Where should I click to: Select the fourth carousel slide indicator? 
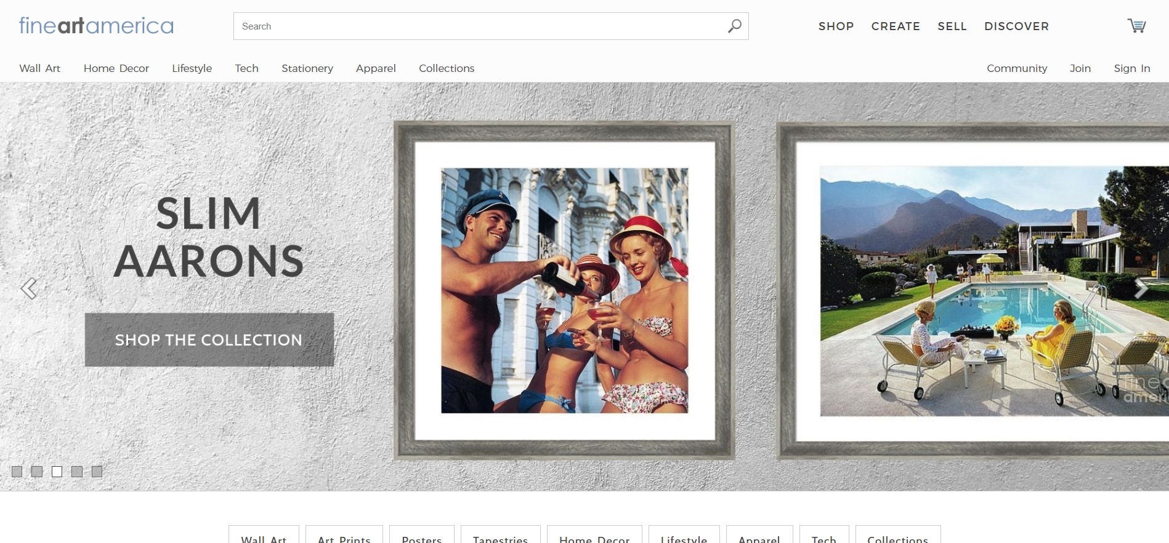(77, 472)
